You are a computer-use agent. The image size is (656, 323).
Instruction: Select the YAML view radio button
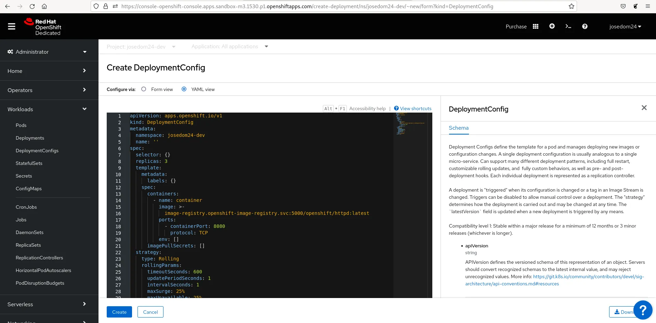click(184, 89)
